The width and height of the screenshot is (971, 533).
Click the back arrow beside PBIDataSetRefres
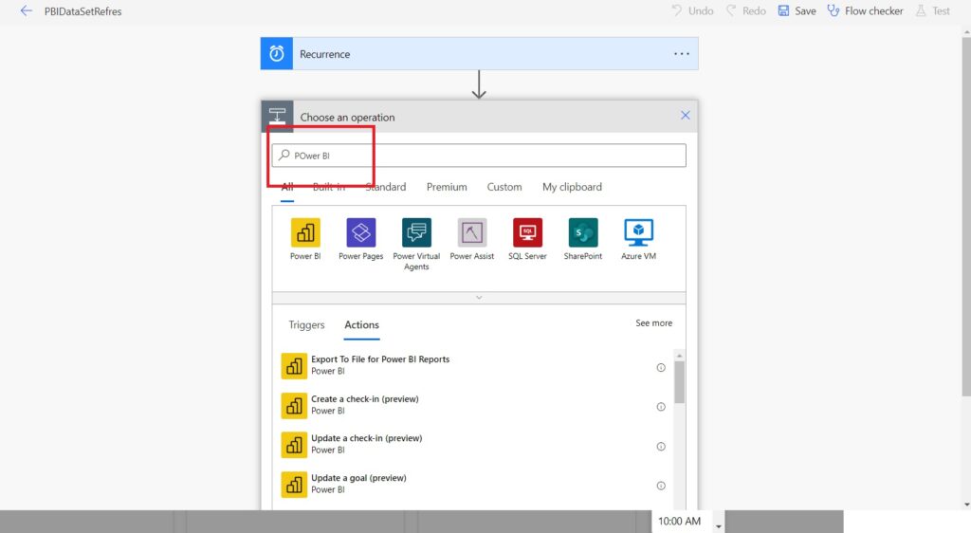27,11
